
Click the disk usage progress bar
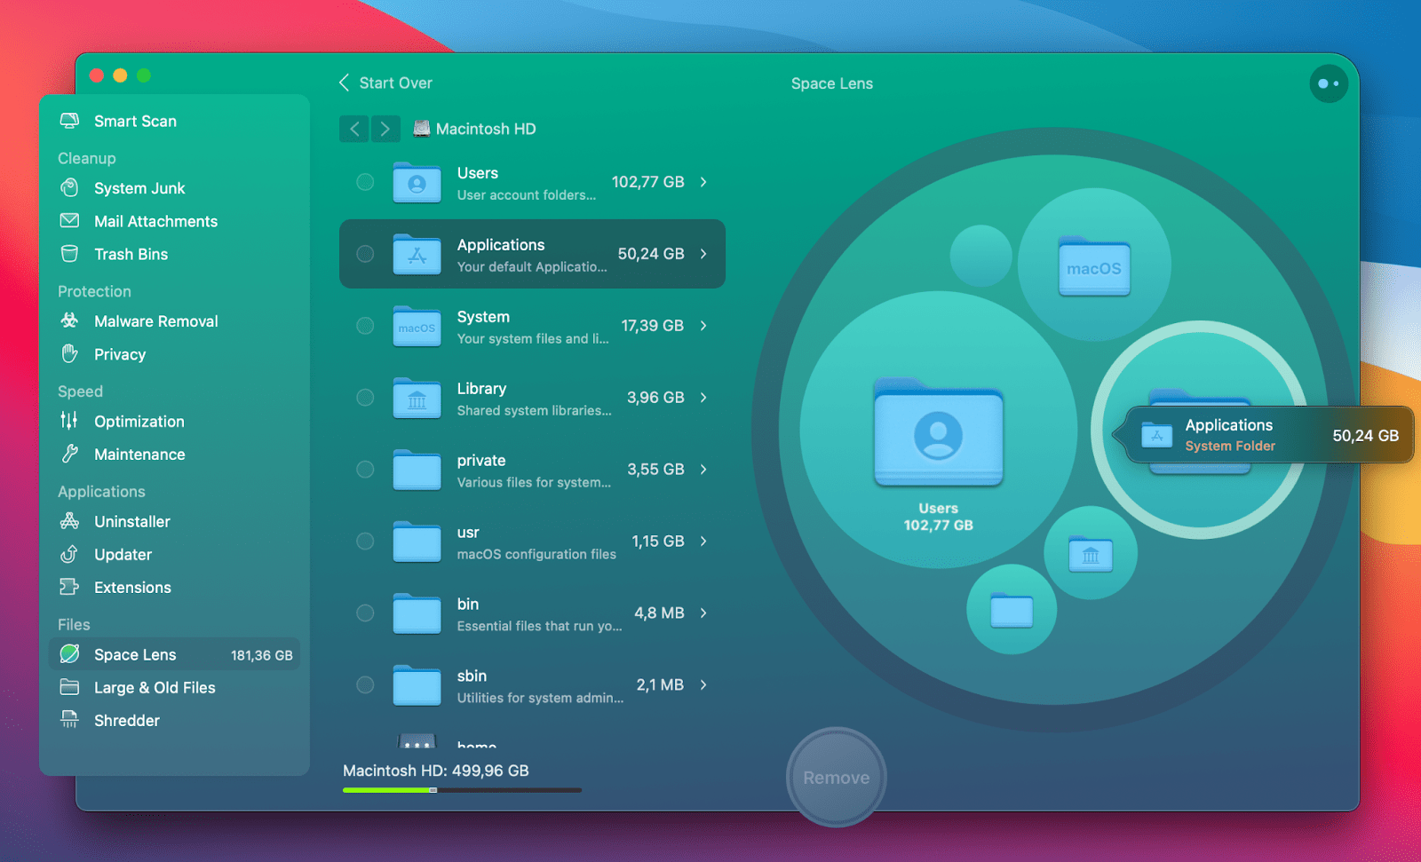pos(461,788)
